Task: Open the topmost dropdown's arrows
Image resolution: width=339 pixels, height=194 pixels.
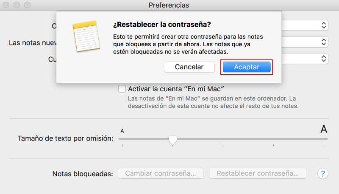Action: [323, 25]
